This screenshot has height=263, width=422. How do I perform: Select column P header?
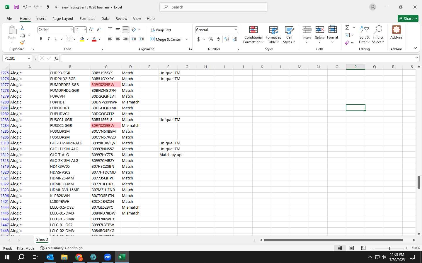click(x=355, y=67)
